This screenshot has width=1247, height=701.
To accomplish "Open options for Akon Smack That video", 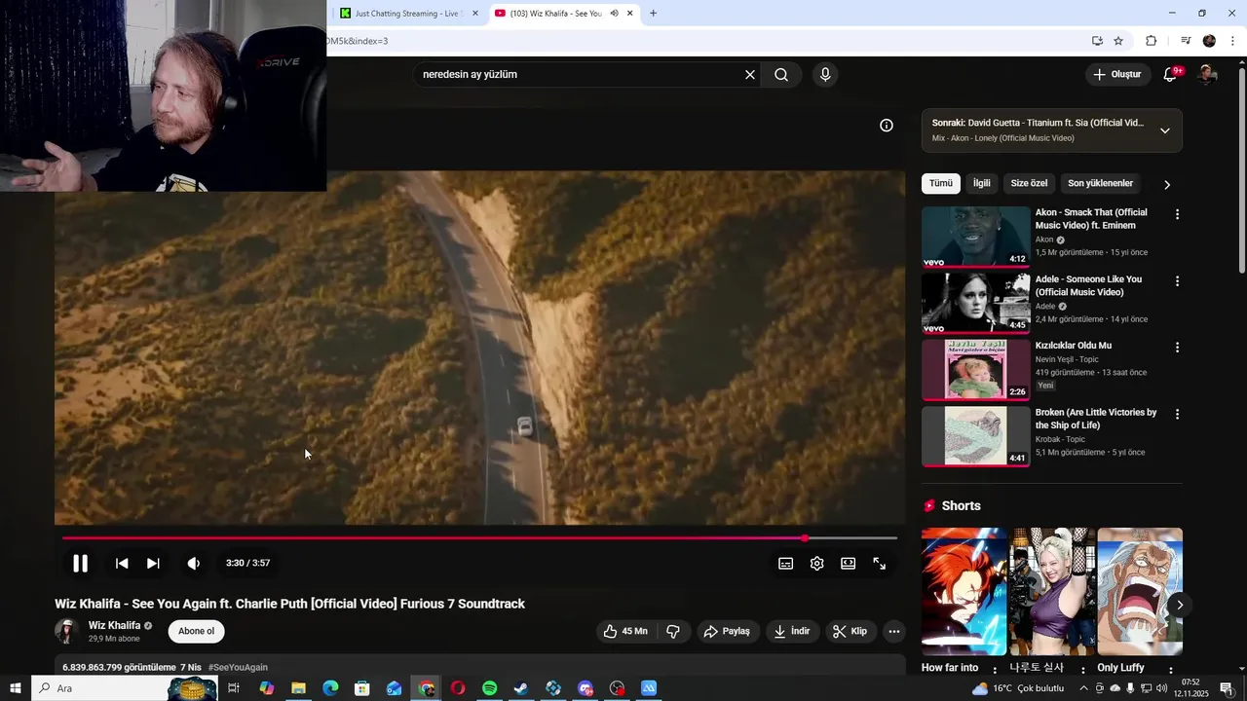I will (x=1177, y=214).
